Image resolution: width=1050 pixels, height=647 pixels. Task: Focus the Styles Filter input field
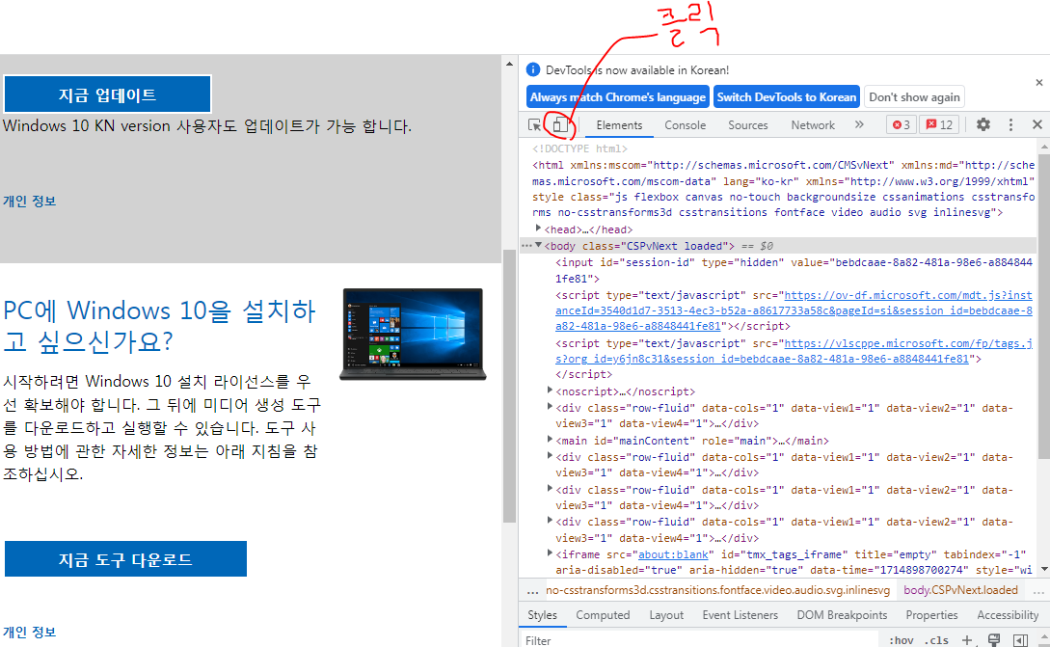698,640
